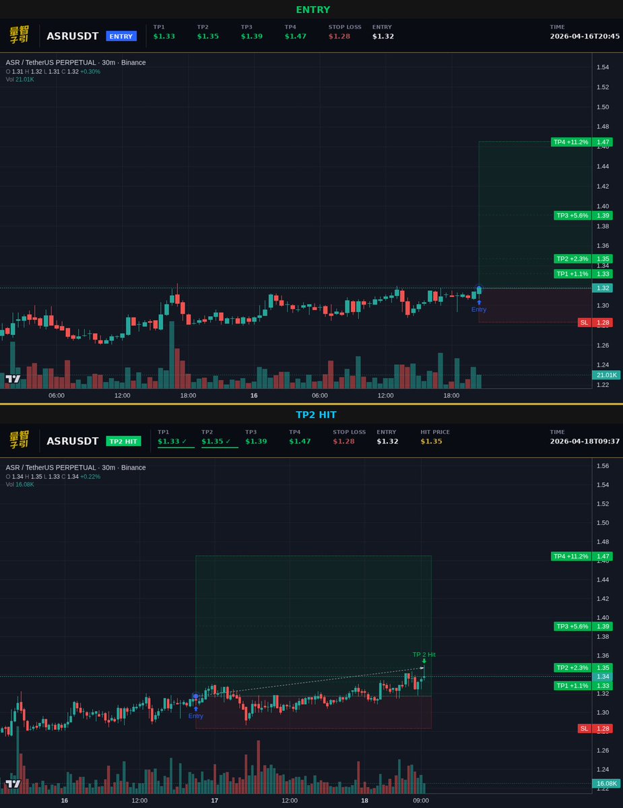Click the timestamp 2026-04-18T09:37

(585, 441)
